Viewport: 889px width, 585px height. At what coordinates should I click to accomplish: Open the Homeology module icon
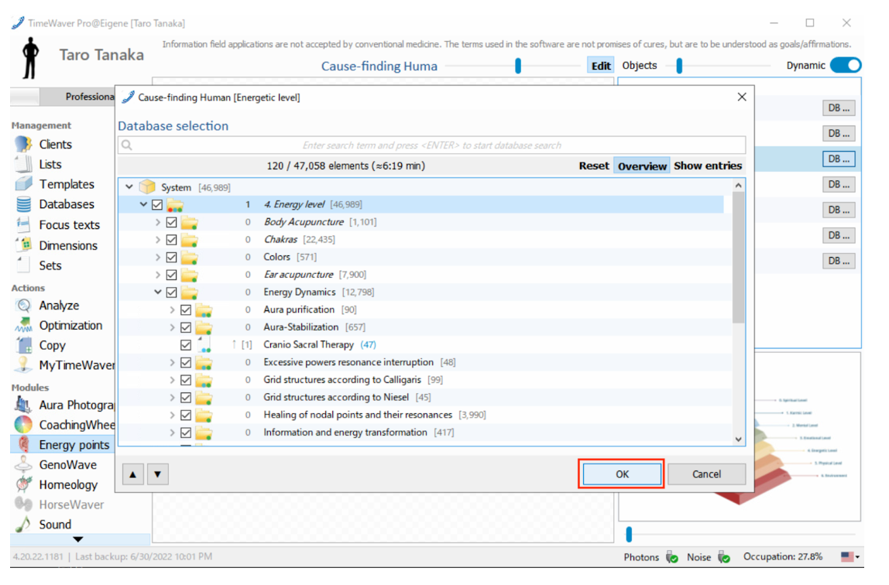24,484
